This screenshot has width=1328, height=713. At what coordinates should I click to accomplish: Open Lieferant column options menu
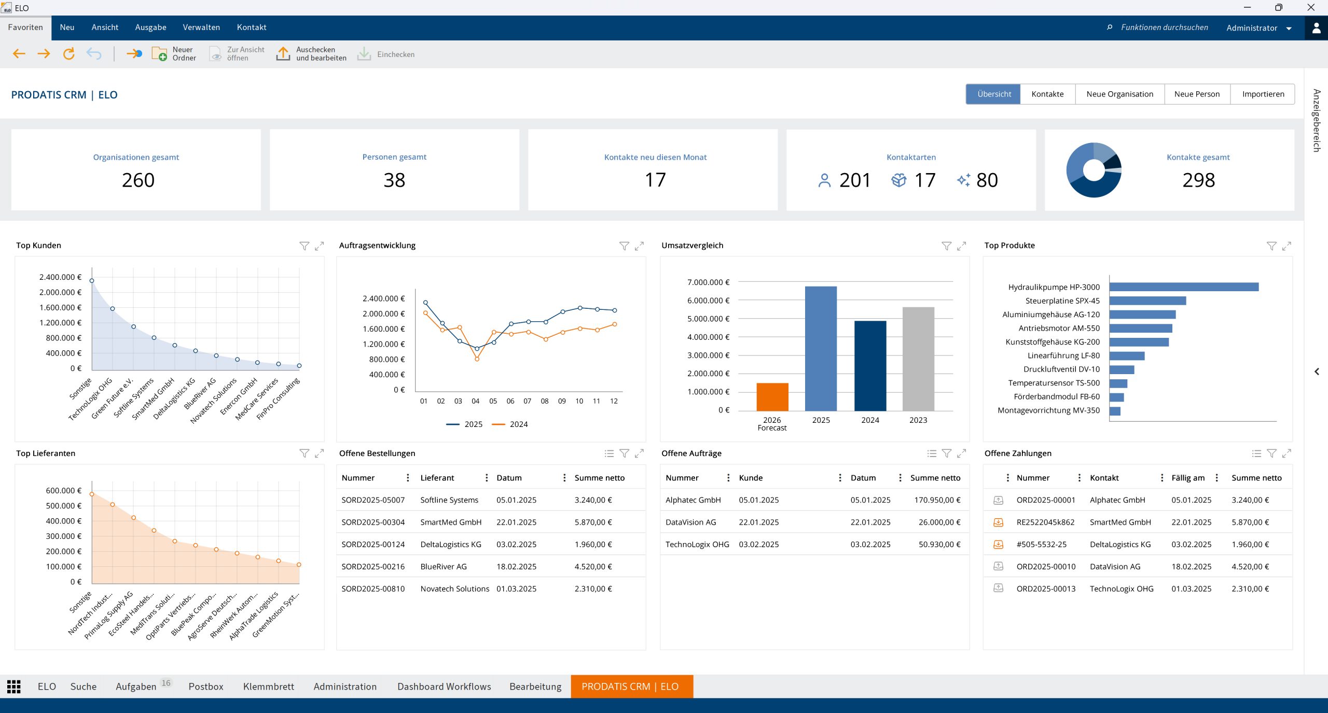point(486,478)
